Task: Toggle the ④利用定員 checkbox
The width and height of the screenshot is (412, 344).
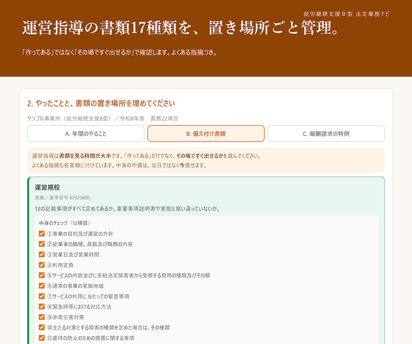Action: click(42, 265)
